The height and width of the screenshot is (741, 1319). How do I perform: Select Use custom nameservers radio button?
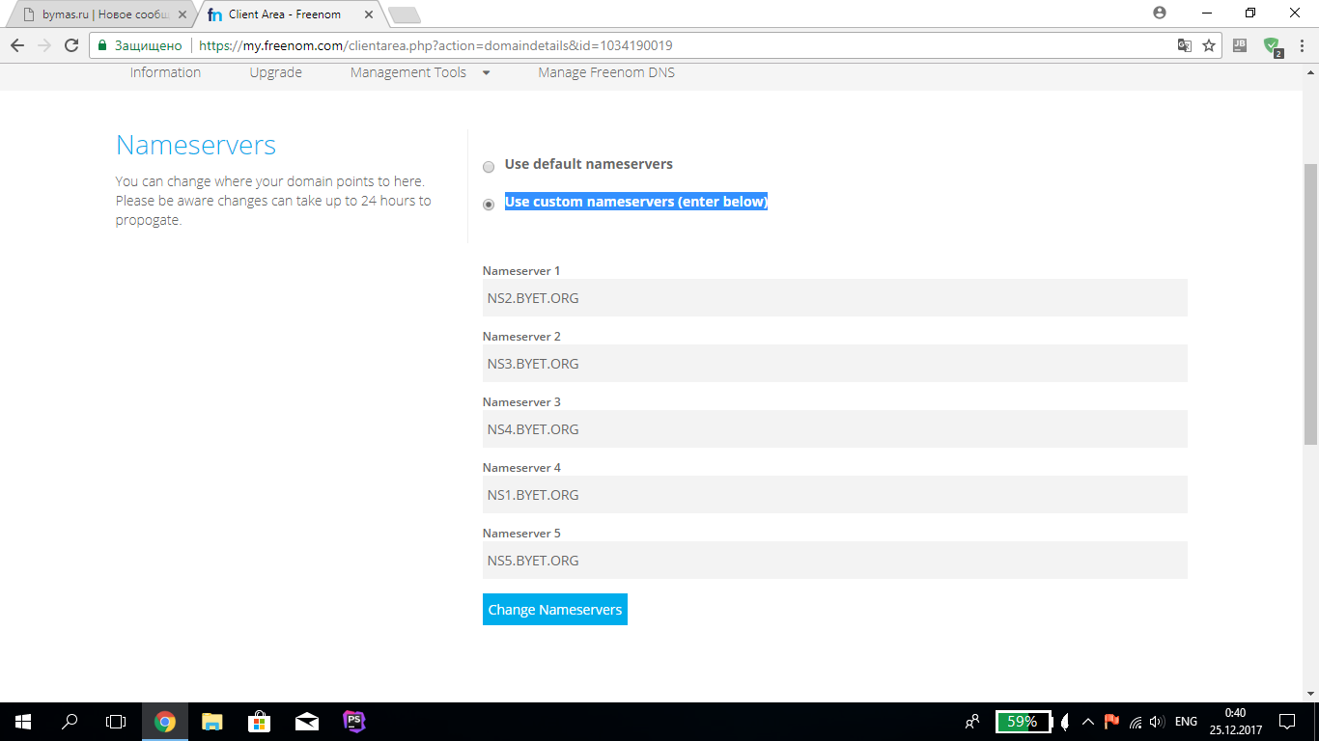coord(489,205)
